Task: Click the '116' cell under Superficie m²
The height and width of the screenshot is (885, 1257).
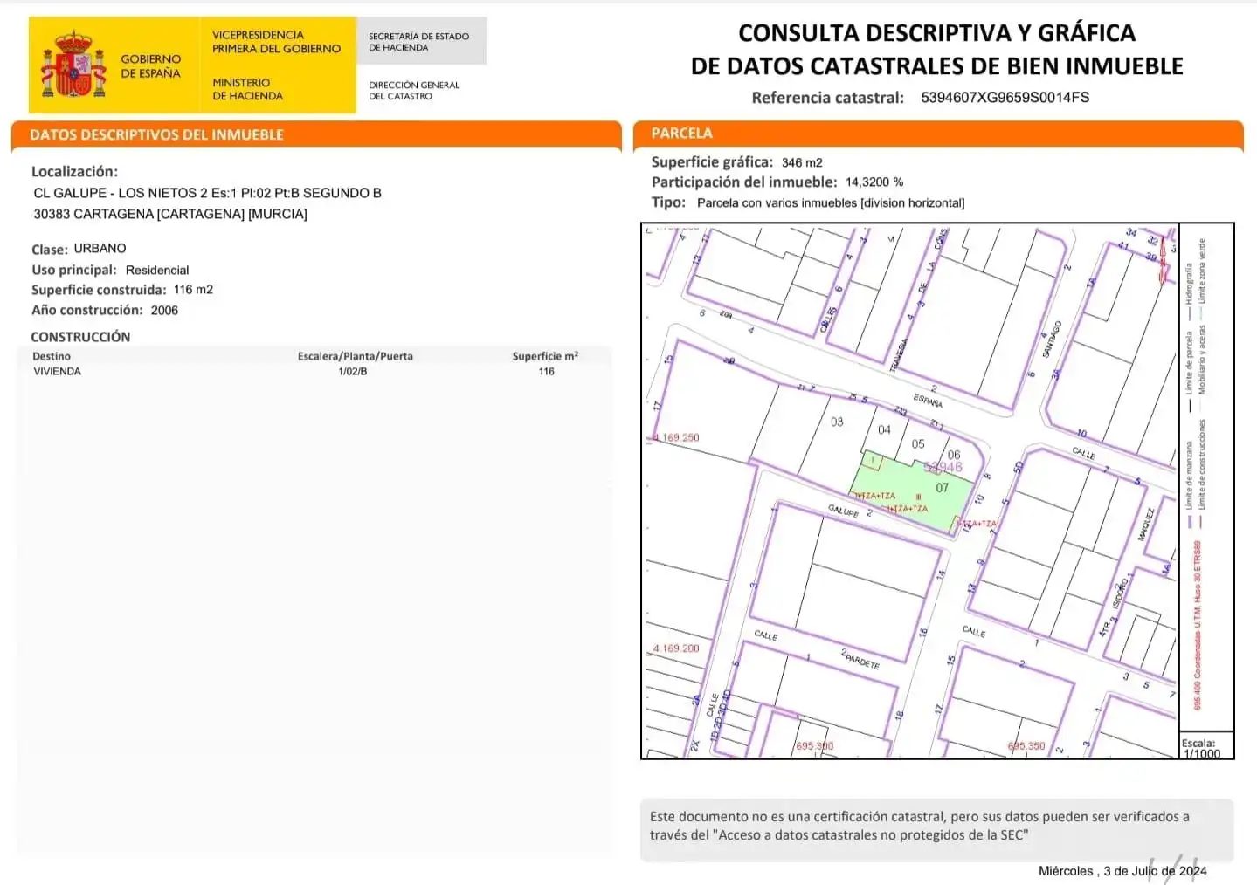Action: click(x=546, y=372)
